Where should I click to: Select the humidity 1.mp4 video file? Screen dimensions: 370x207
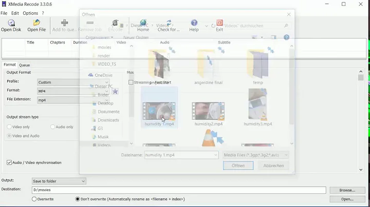(159, 108)
